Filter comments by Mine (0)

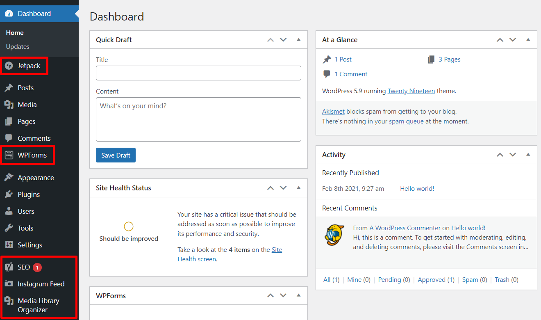359,280
